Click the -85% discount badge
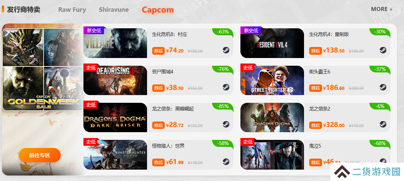The height and width of the screenshot is (181, 404). pyautogui.click(x=223, y=106)
